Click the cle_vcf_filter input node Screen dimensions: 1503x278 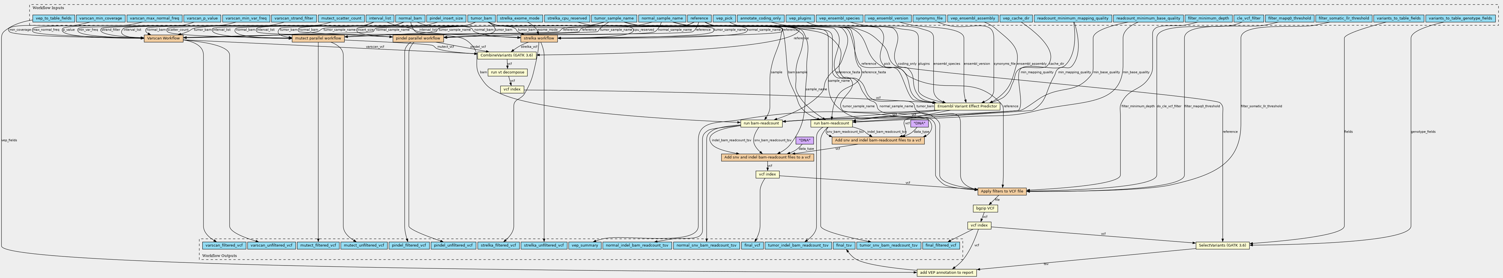pos(1248,19)
